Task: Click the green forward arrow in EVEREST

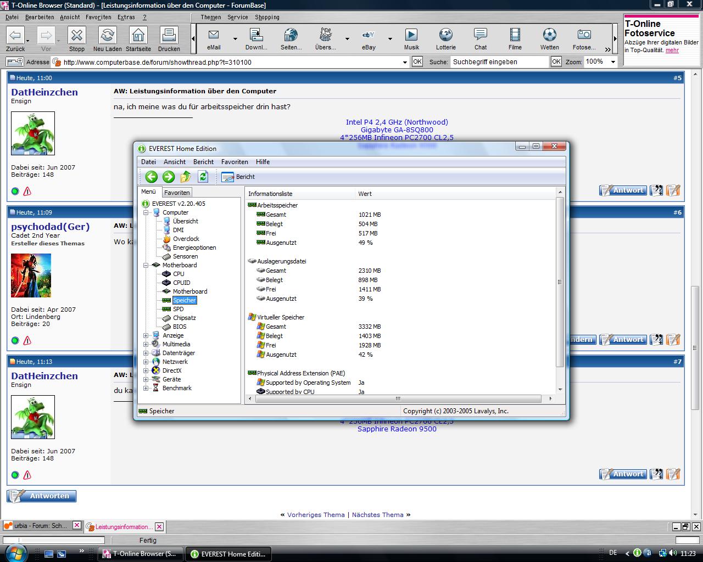Action: coord(169,177)
